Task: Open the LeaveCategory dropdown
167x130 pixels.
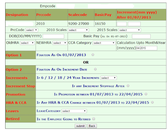Action: (x=74, y=111)
